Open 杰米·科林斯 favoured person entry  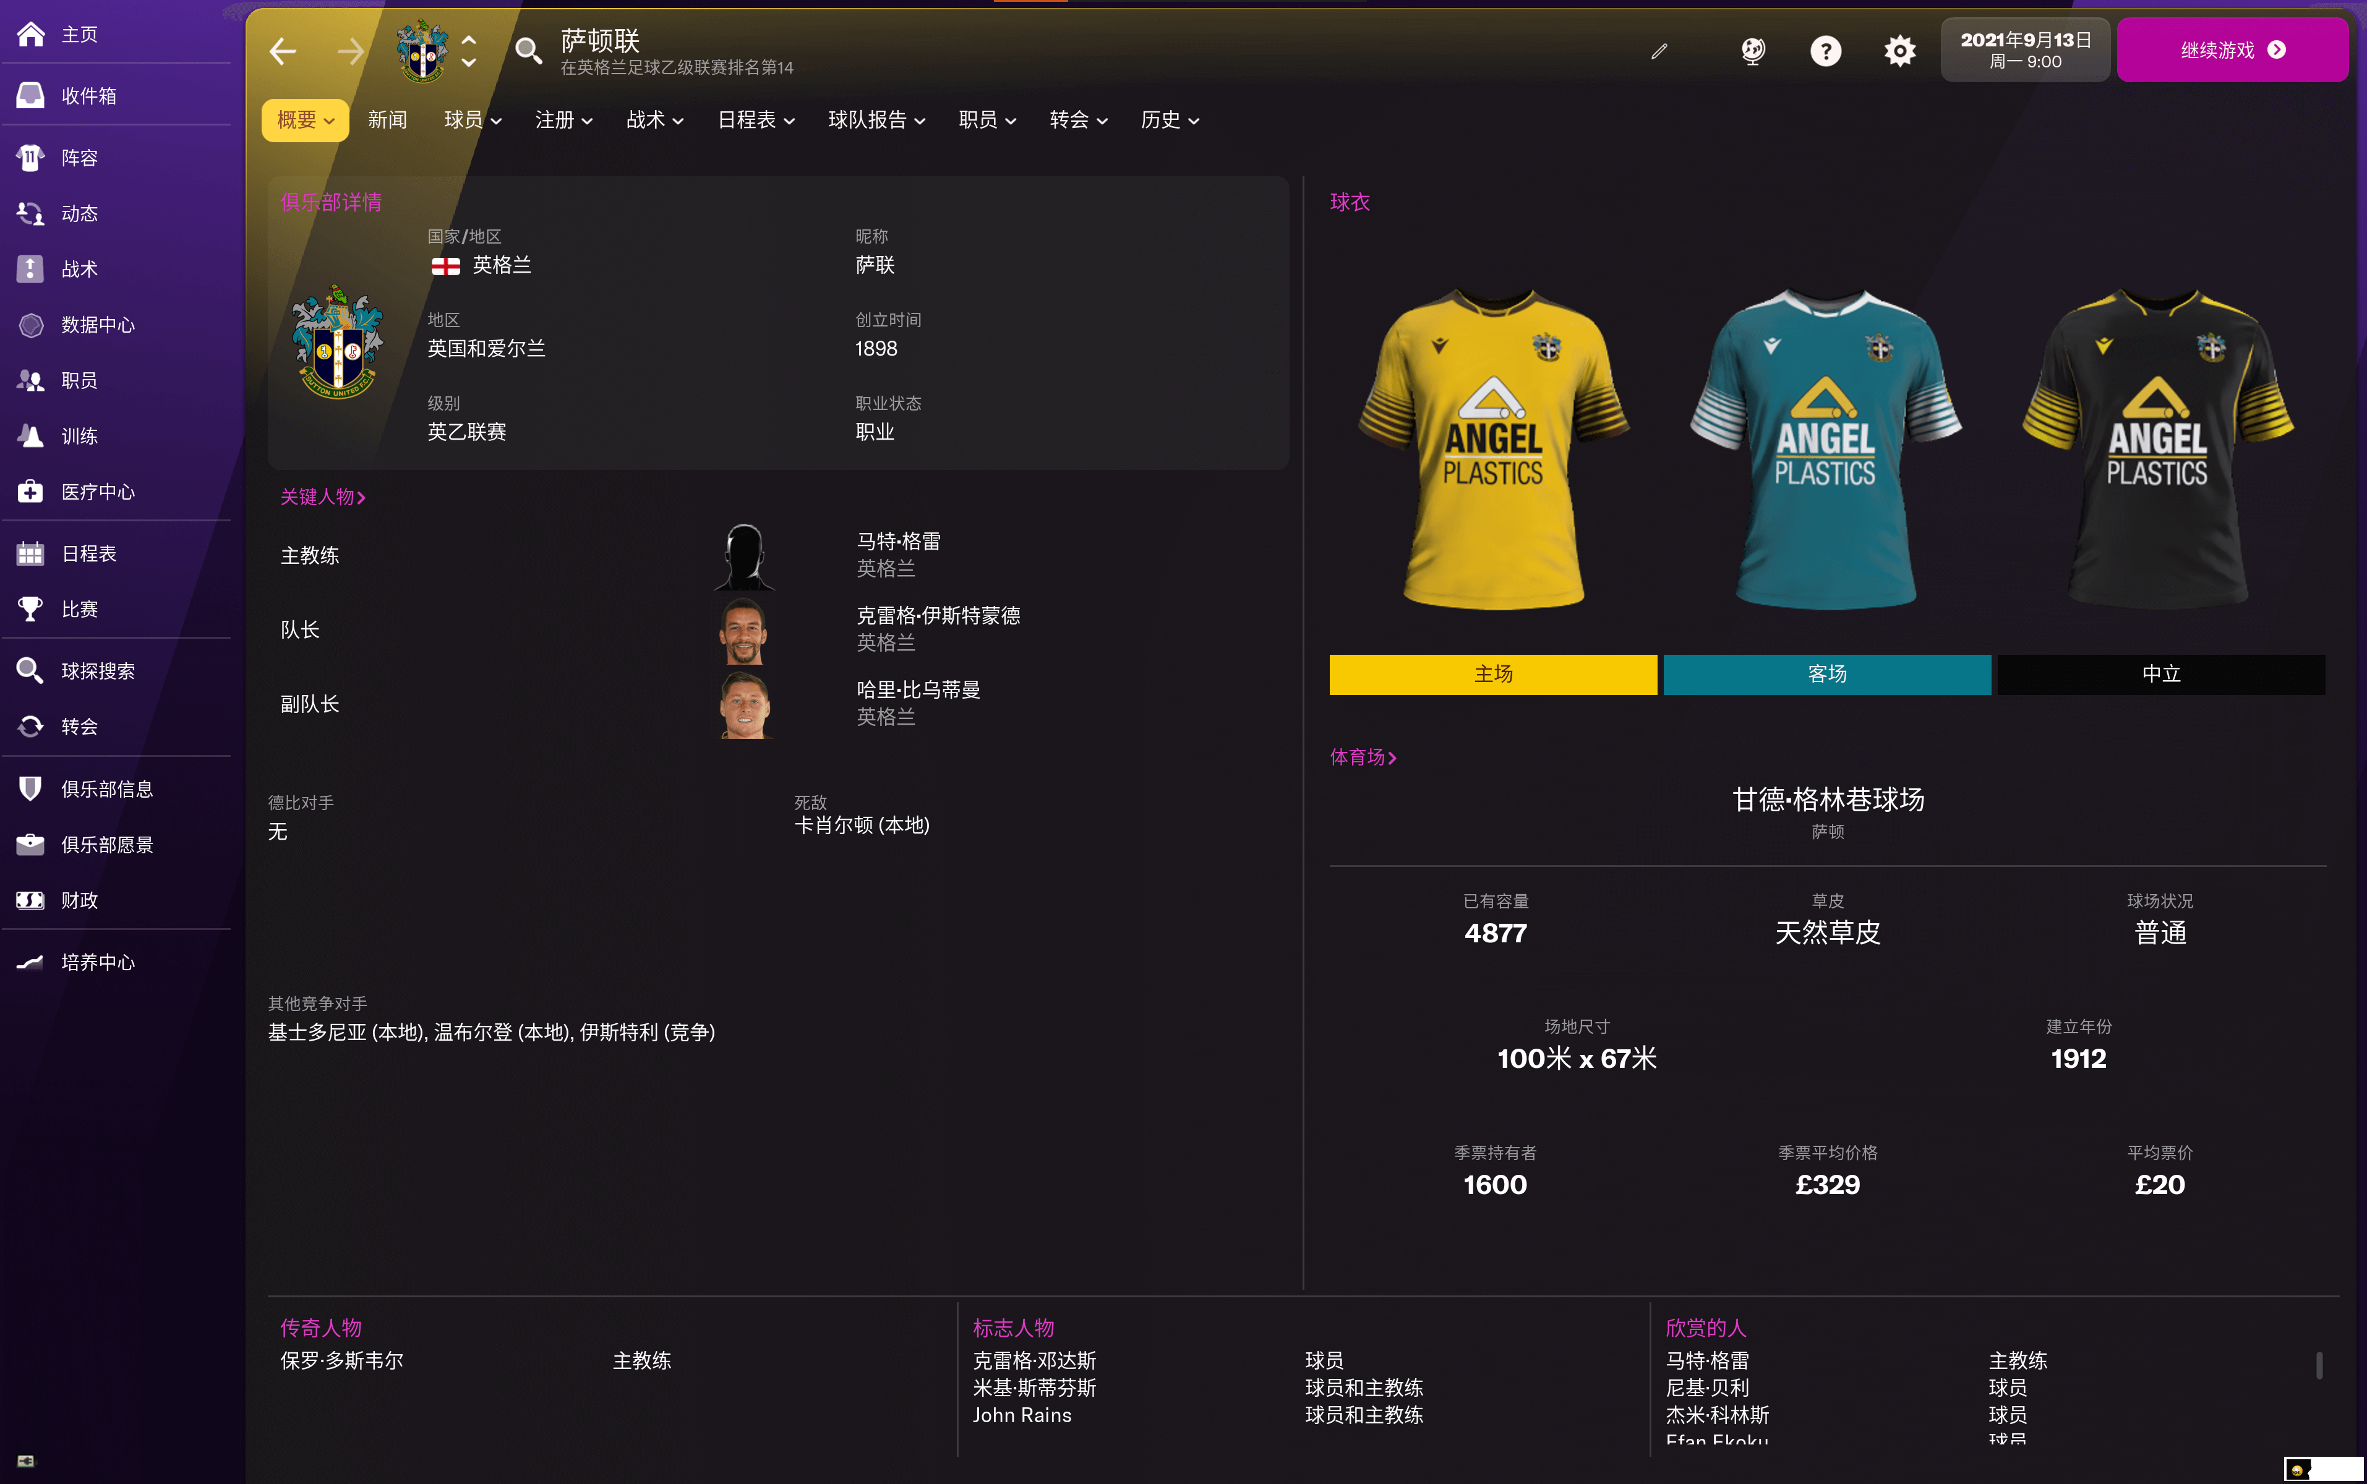[1717, 1415]
